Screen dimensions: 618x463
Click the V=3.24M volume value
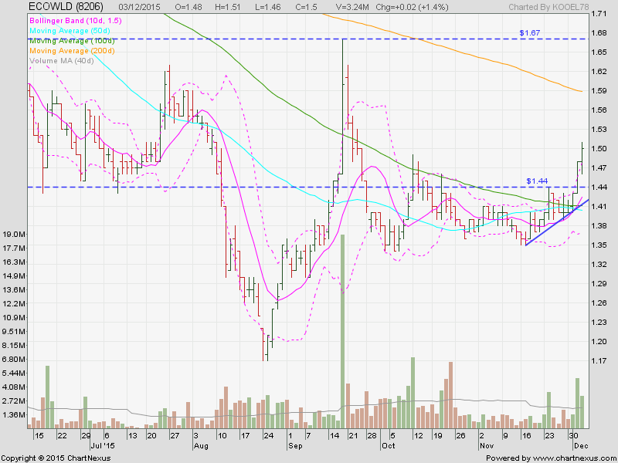(x=352, y=7)
